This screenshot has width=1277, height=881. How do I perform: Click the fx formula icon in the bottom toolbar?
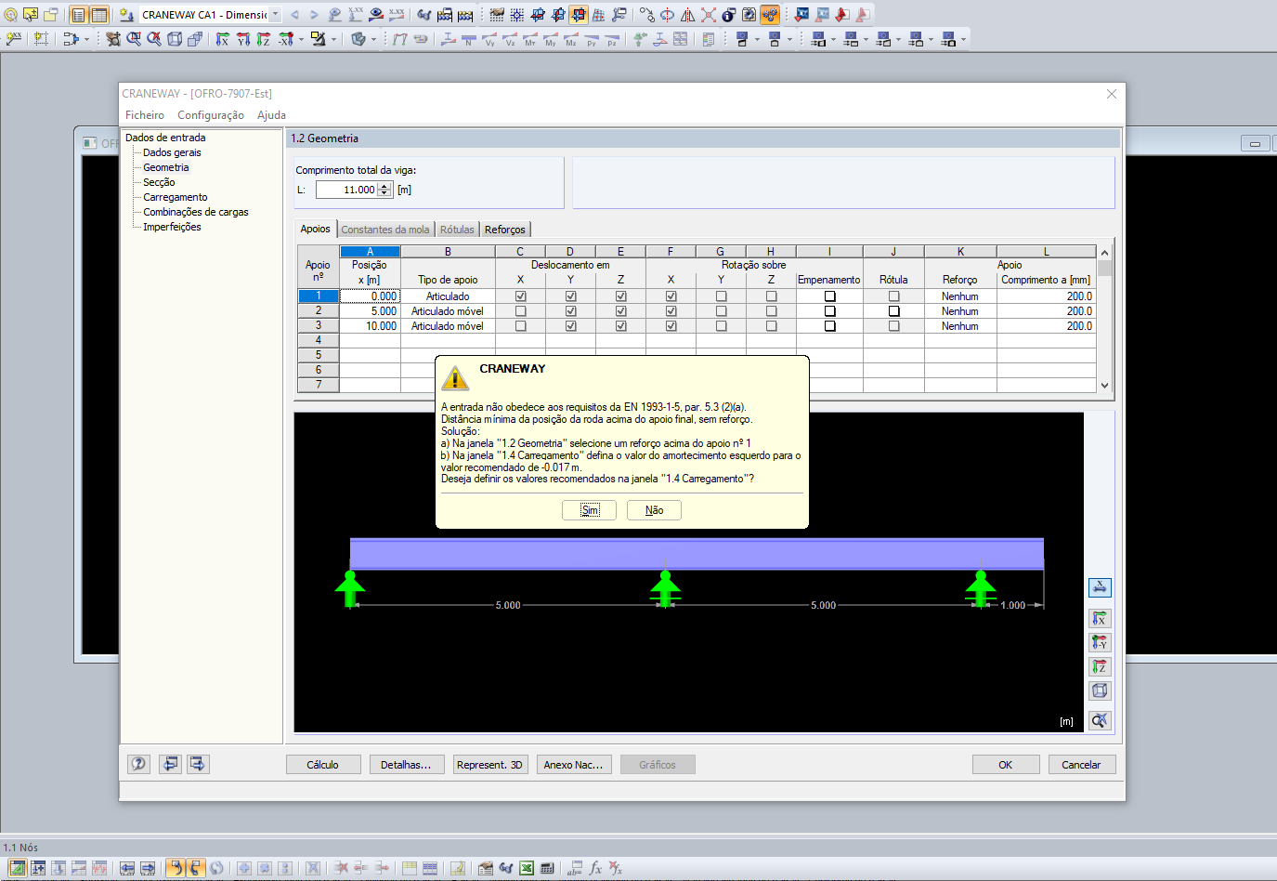(595, 868)
